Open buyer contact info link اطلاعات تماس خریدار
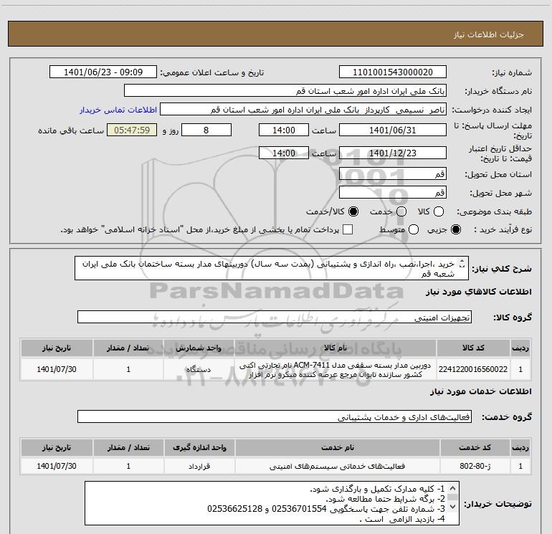The image size is (552, 534). tap(118, 110)
